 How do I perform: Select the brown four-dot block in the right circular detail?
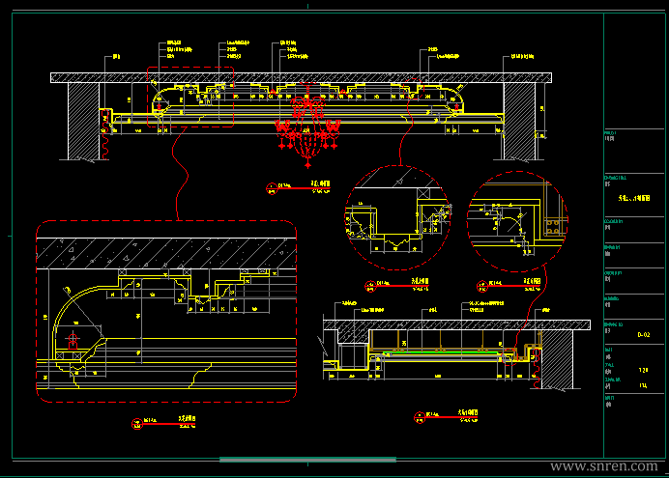point(553,226)
